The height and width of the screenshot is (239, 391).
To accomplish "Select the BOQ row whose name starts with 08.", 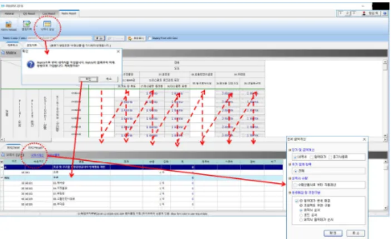I will 143,199.
